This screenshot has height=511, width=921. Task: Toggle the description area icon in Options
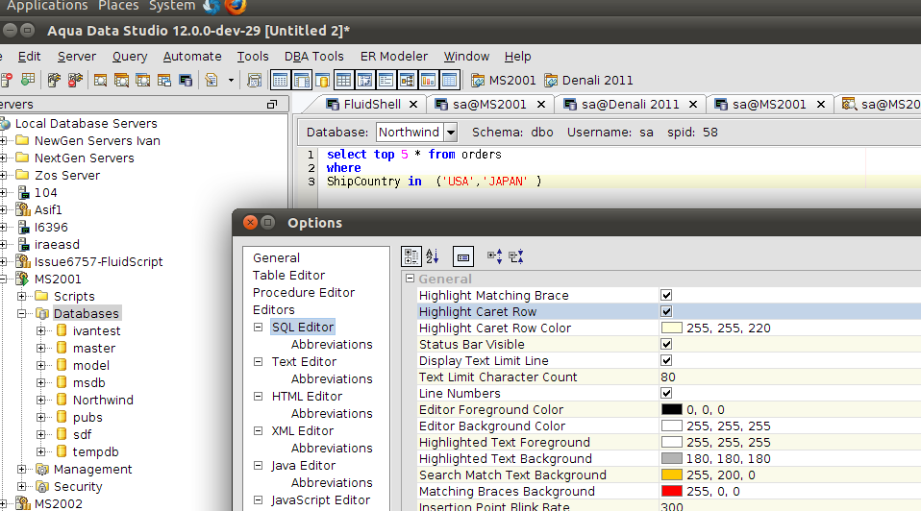point(462,256)
